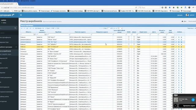Image resolution: width=196 pixels, height=110 pixels.
Task: Reload the page via address bar icon
Action: pos(136,8)
